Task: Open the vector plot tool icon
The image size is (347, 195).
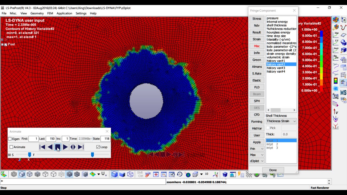Action: pos(336,111)
